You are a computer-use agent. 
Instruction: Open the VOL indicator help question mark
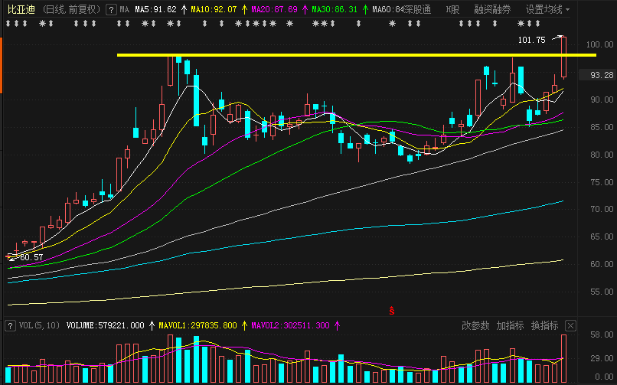[10, 325]
